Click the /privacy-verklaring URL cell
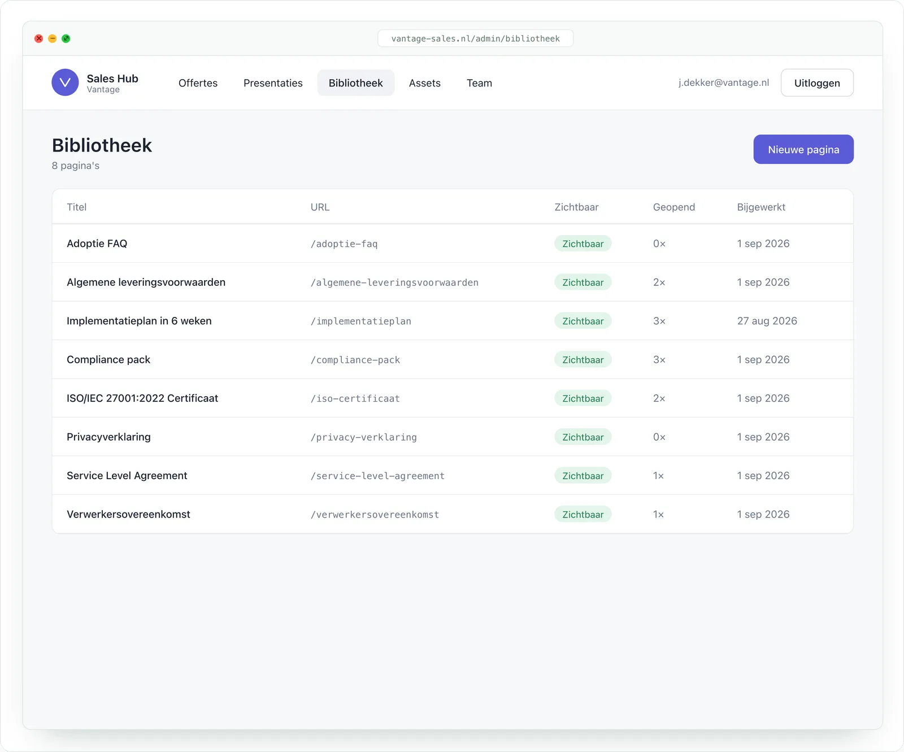This screenshot has width=904, height=752. pos(364,437)
